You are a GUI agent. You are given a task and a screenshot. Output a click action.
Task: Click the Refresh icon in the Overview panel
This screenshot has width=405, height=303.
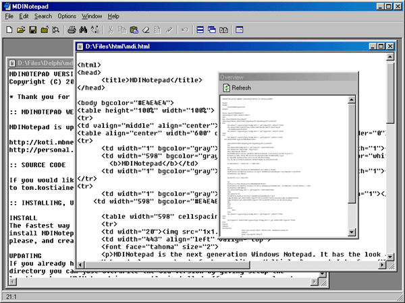click(x=226, y=88)
